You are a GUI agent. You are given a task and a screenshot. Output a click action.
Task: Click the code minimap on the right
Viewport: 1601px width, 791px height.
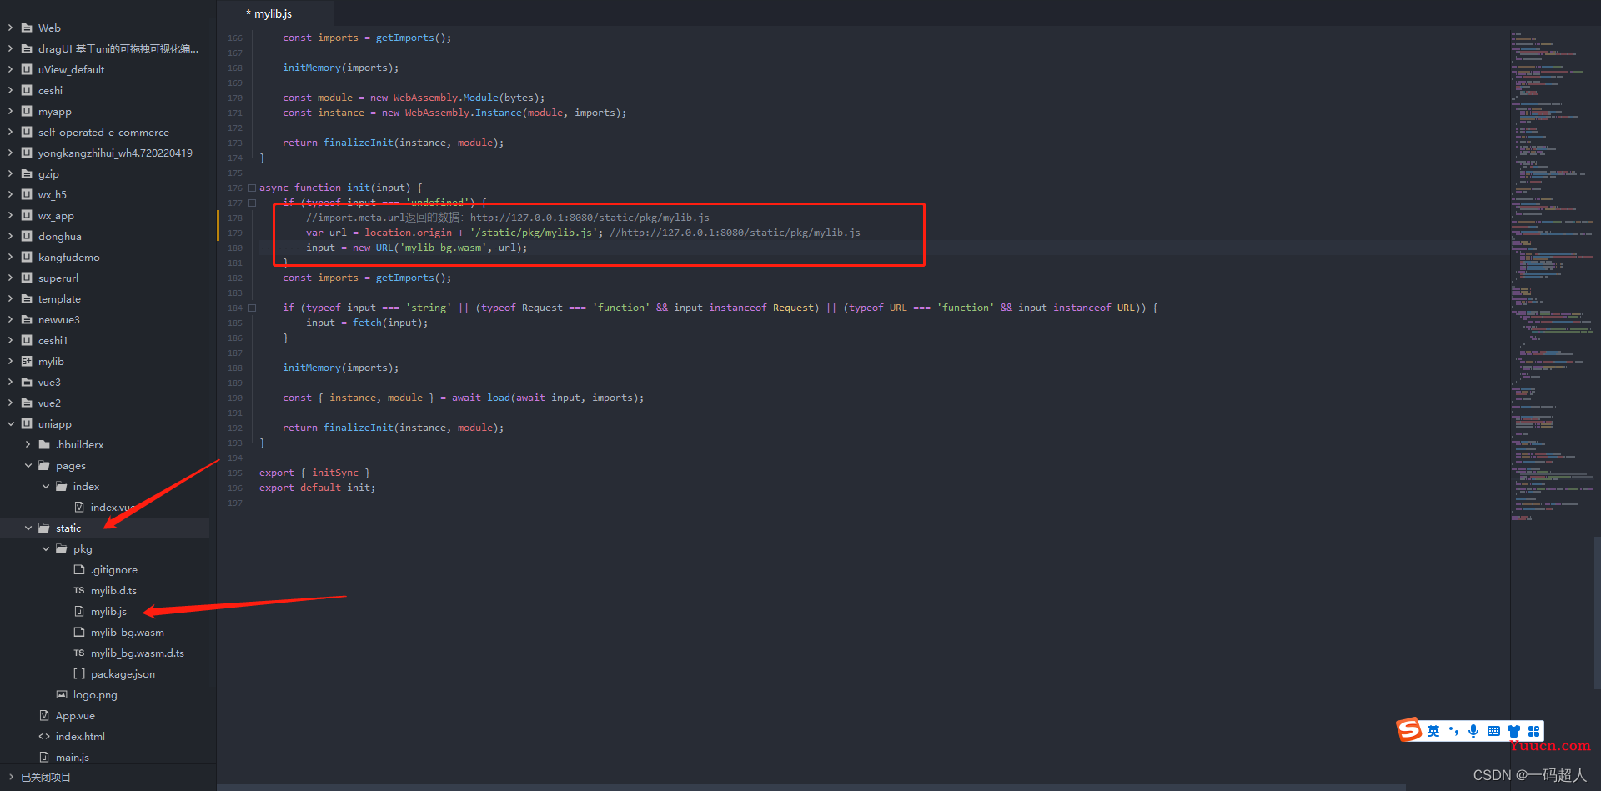[x=1552, y=275]
